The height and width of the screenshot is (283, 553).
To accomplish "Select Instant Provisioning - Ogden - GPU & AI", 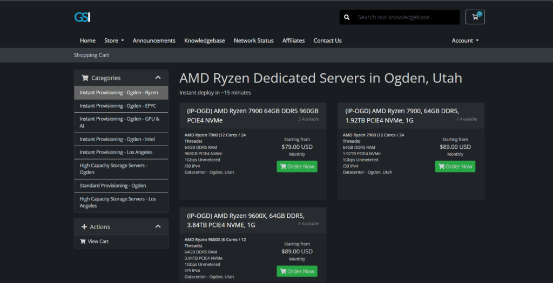I will (121, 122).
